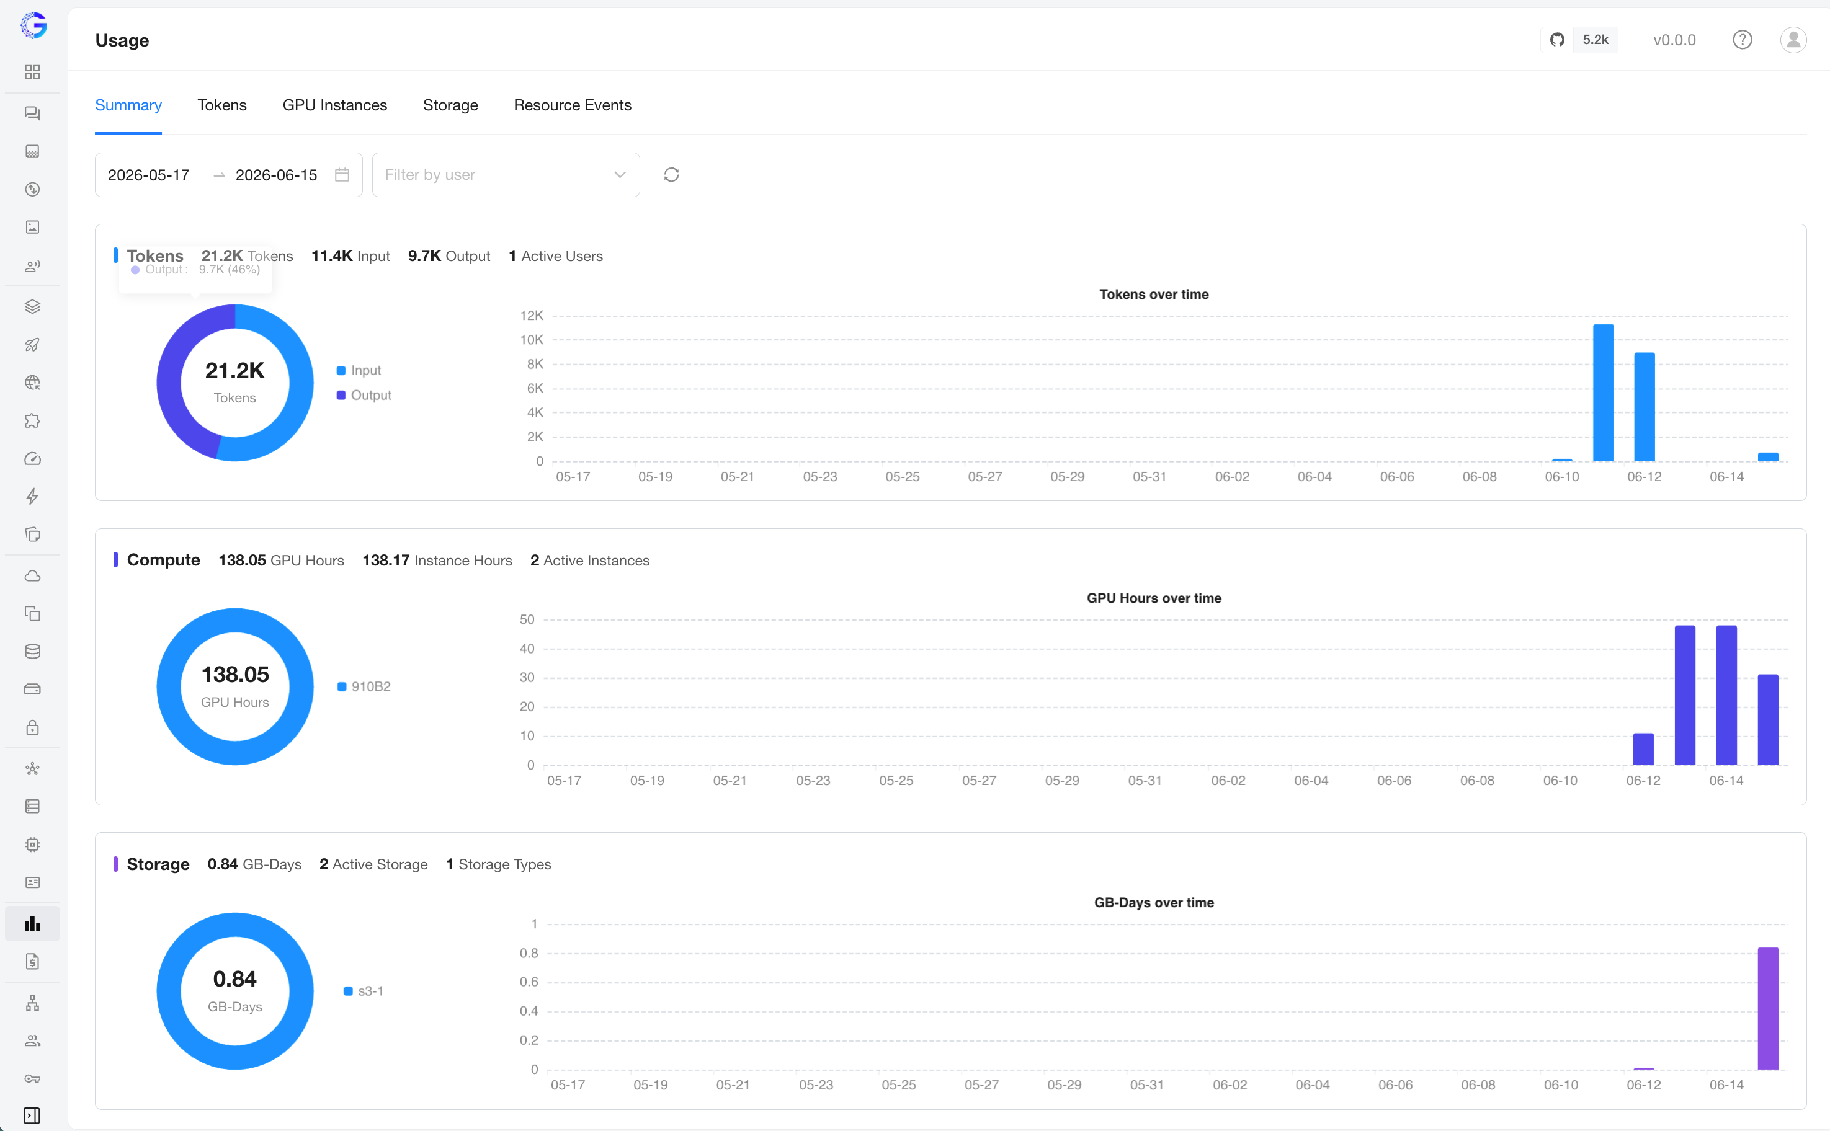Switch to the Tokens tab

point(222,105)
